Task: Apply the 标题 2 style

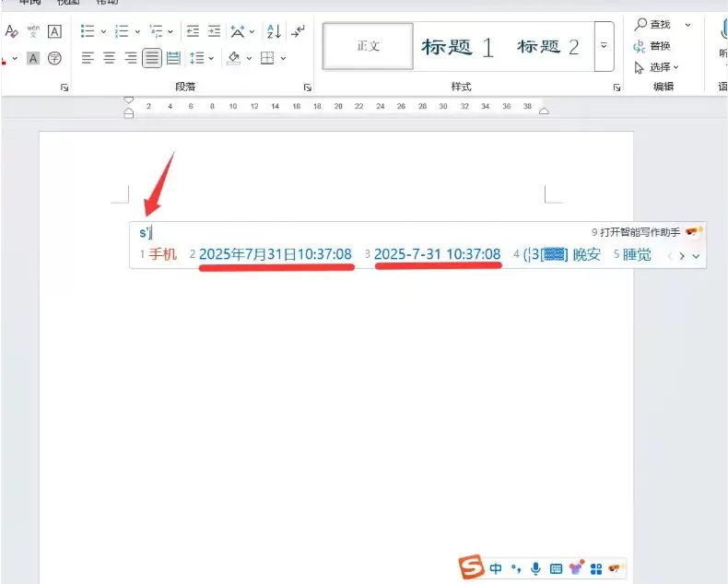Action: click(548, 47)
